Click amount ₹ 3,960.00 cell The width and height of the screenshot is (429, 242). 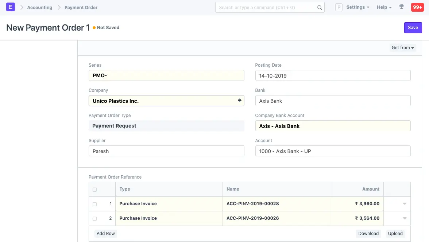click(x=357, y=204)
